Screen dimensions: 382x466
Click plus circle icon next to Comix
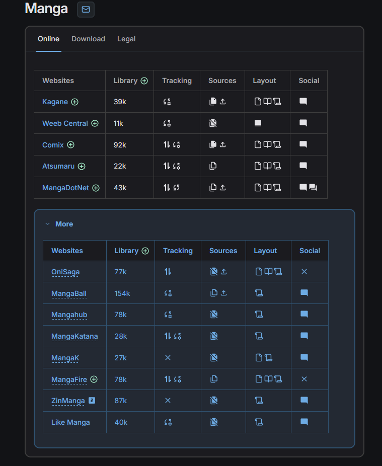pyautogui.click(x=70, y=145)
